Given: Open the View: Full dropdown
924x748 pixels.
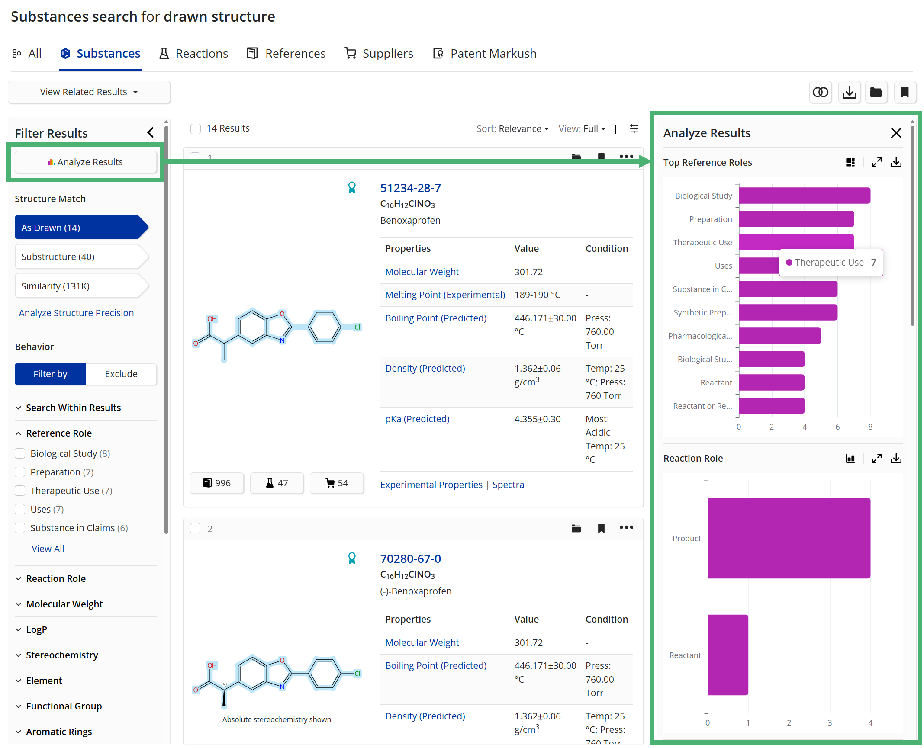Looking at the screenshot, I should (582, 128).
